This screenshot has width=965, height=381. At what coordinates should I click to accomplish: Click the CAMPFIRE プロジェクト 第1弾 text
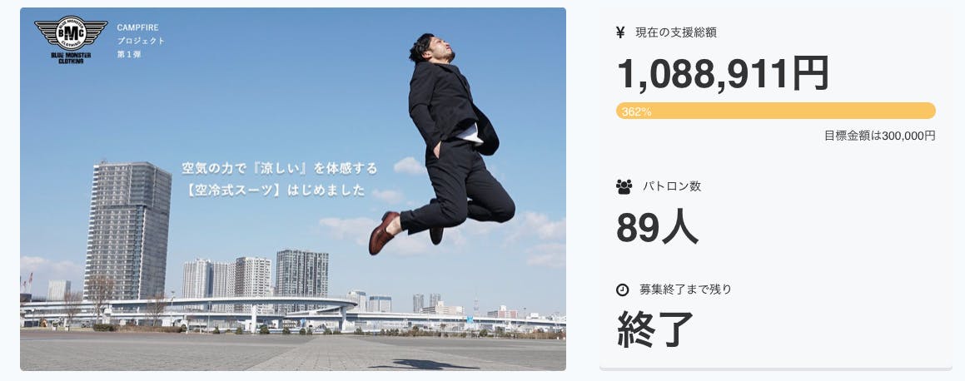pos(141,41)
